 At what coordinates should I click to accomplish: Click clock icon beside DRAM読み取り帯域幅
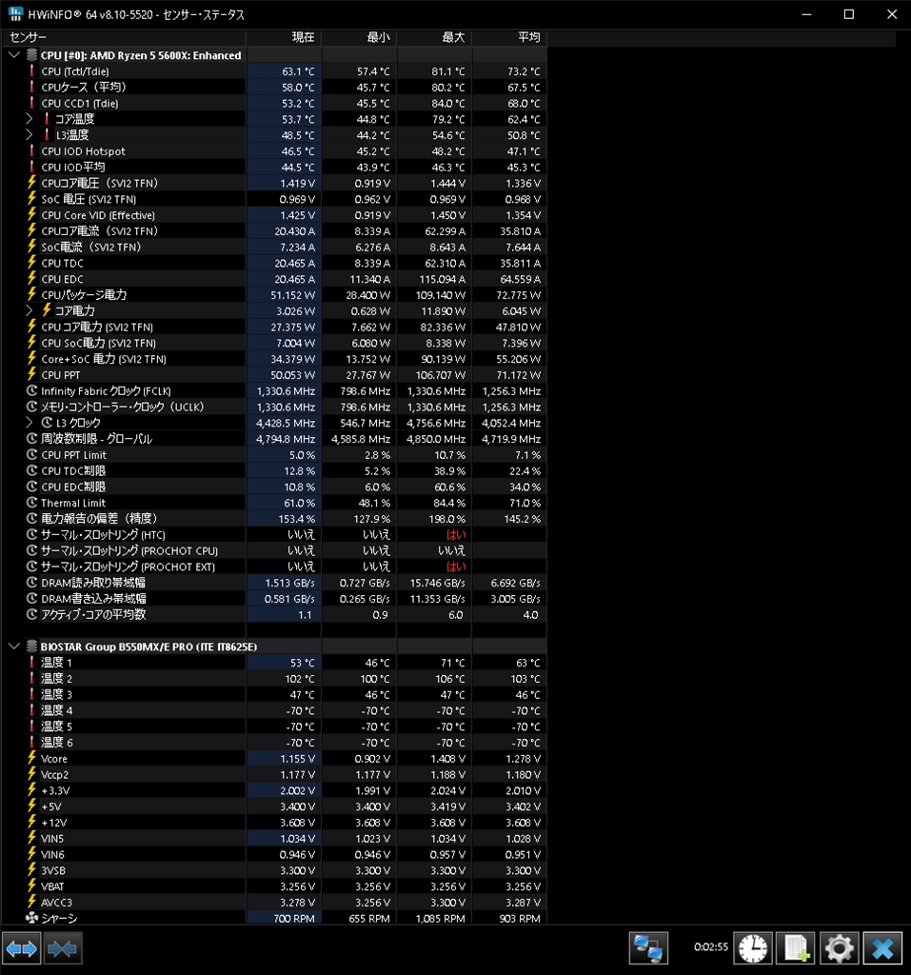(x=31, y=583)
